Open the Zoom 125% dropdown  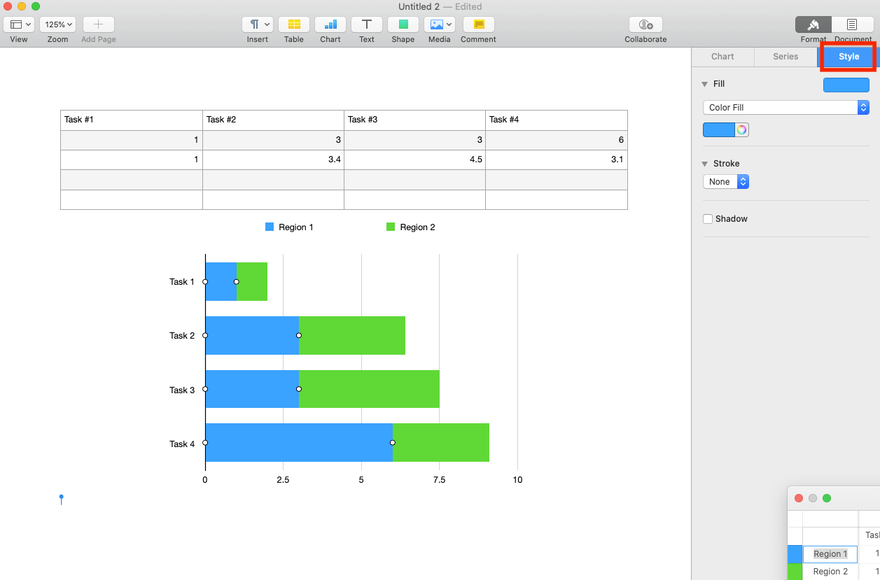pos(58,24)
